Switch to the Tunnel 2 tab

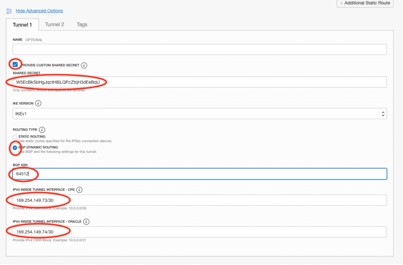[55, 24]
